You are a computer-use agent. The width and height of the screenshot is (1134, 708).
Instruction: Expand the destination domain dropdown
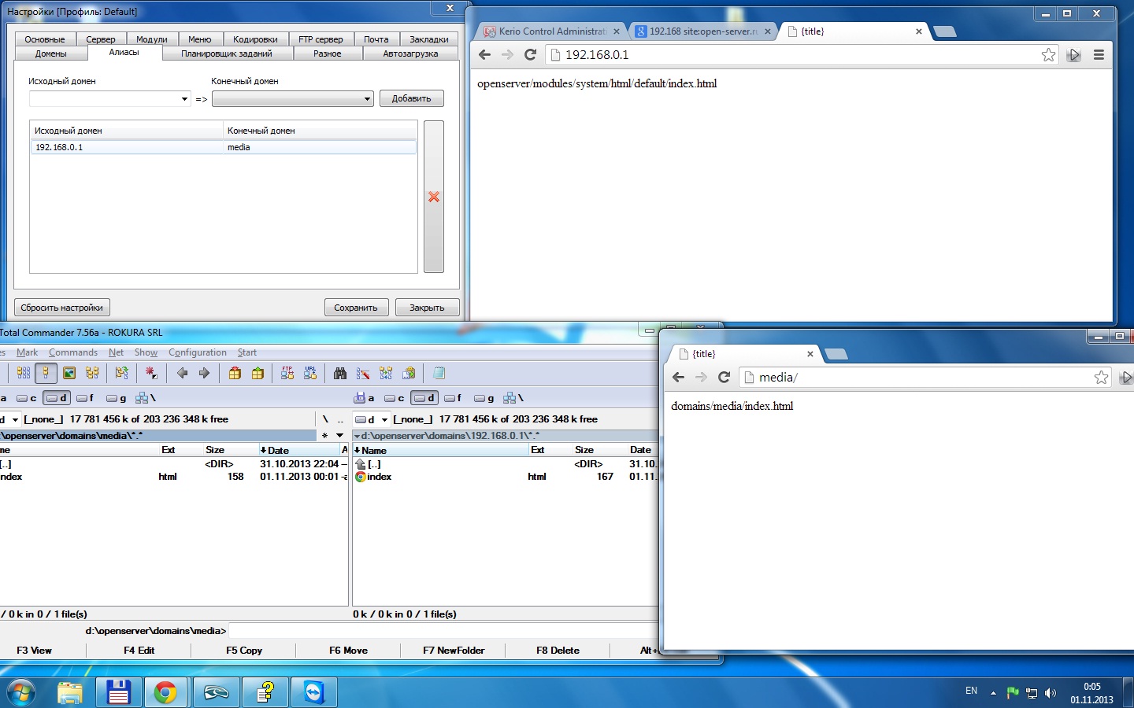[367, 99]
